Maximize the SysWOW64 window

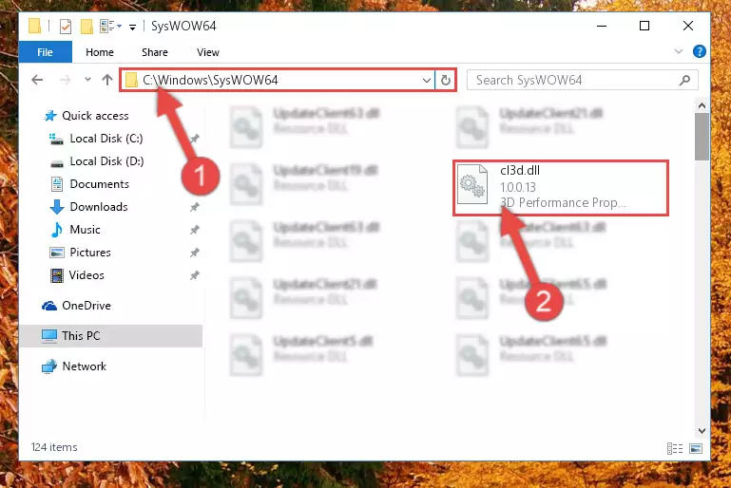pyautogui.click(x=644, y=26)
